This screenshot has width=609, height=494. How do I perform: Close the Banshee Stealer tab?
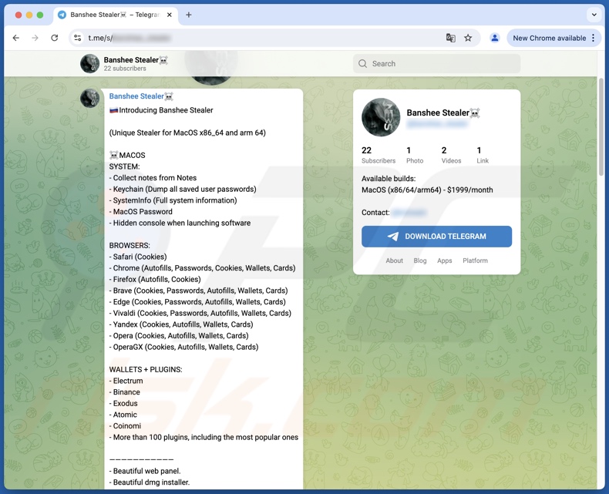tap(170, 15)
